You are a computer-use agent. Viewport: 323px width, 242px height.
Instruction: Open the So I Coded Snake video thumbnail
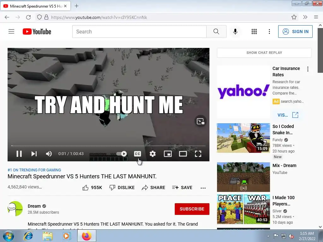(243, 138)
